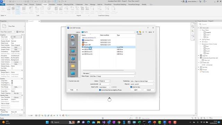Expand the Families node in Project Browser
Screen dimensions: 222x125
(199, 67)
